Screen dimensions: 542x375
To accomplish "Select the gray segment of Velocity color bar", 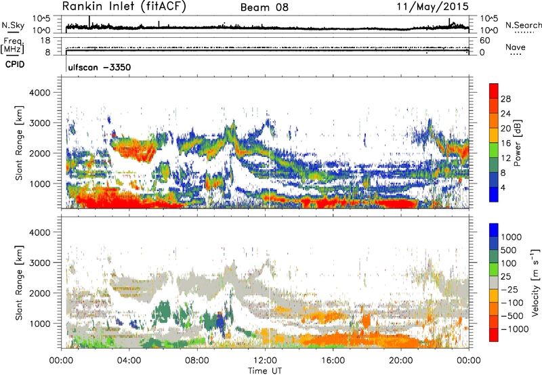I will (x=494, y=282).
